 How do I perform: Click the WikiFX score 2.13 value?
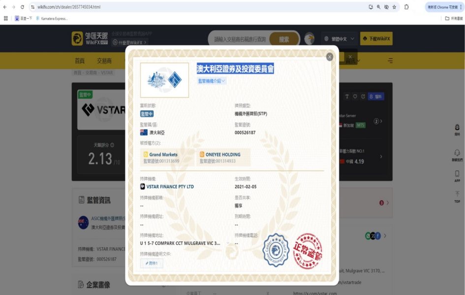(100, 159)
